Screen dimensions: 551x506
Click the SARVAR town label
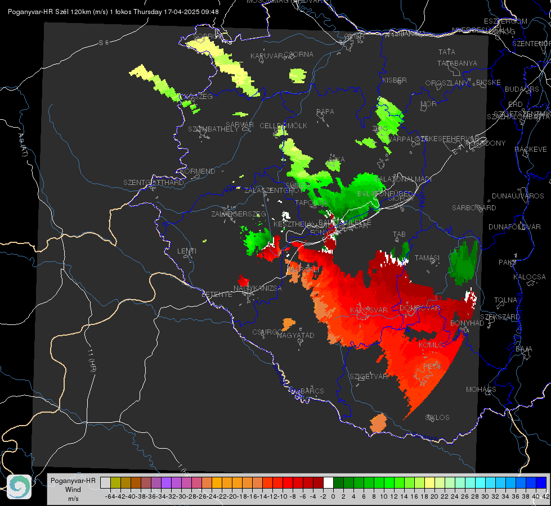(240, 125)
